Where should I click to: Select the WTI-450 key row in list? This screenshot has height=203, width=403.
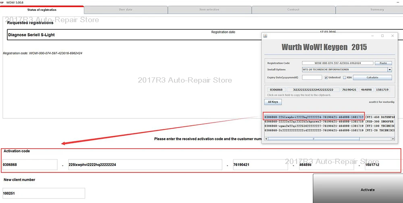coord(330,117)
